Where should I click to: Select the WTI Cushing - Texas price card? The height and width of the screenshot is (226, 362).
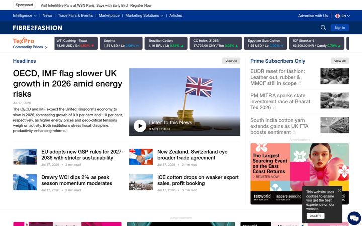[x=76, y=43]
